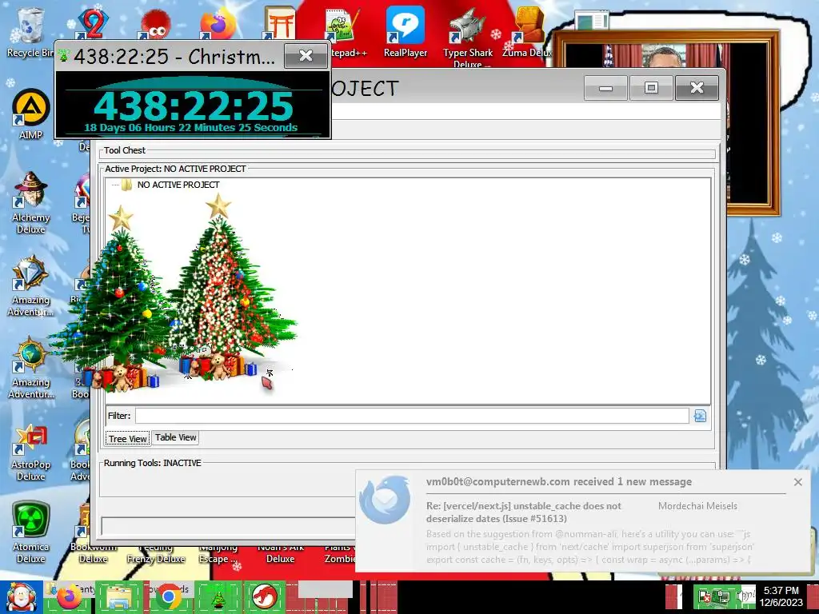Open the red dragon app in the taskbar
Screen dimensions: 819x614
pyautogui.click(x=265, y=596)
